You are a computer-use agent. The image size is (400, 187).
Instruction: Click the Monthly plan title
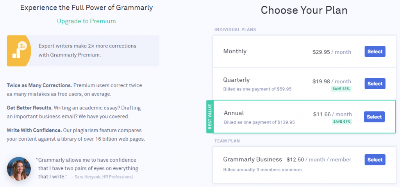(235, 51)
